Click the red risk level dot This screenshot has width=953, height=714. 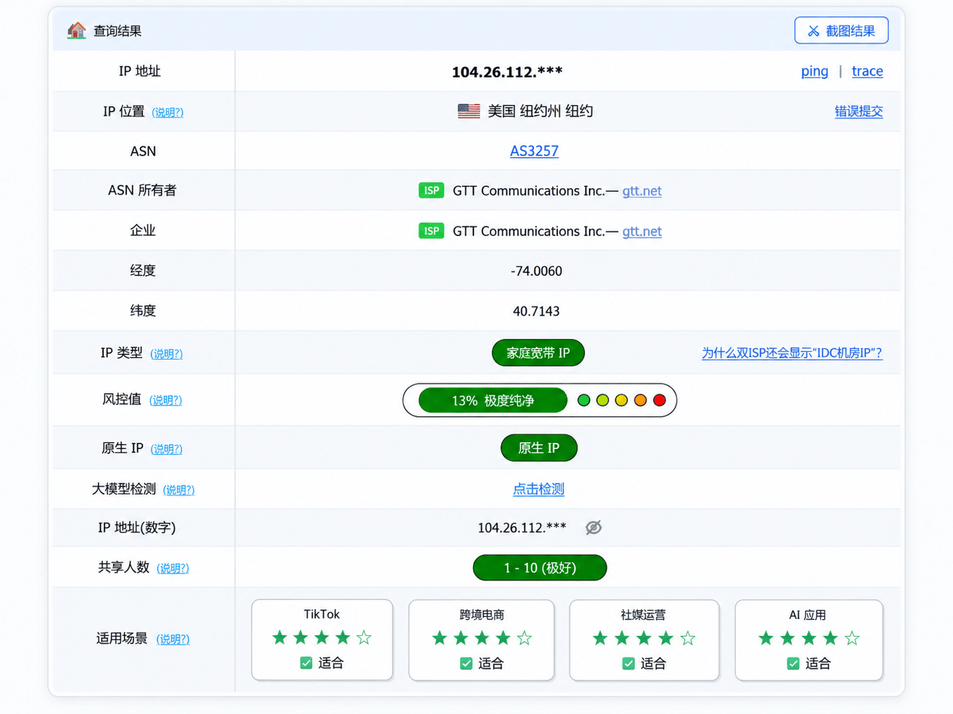(x=659, y=400)
